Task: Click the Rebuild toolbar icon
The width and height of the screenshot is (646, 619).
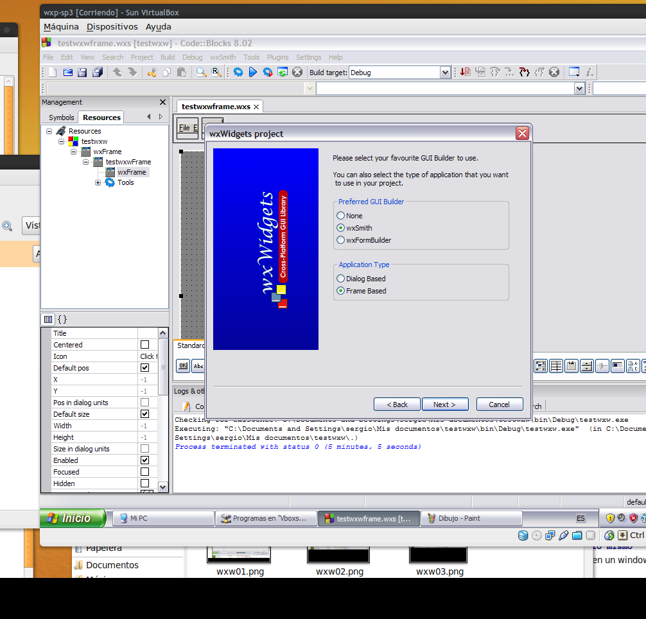Action: tap(283, 72)
